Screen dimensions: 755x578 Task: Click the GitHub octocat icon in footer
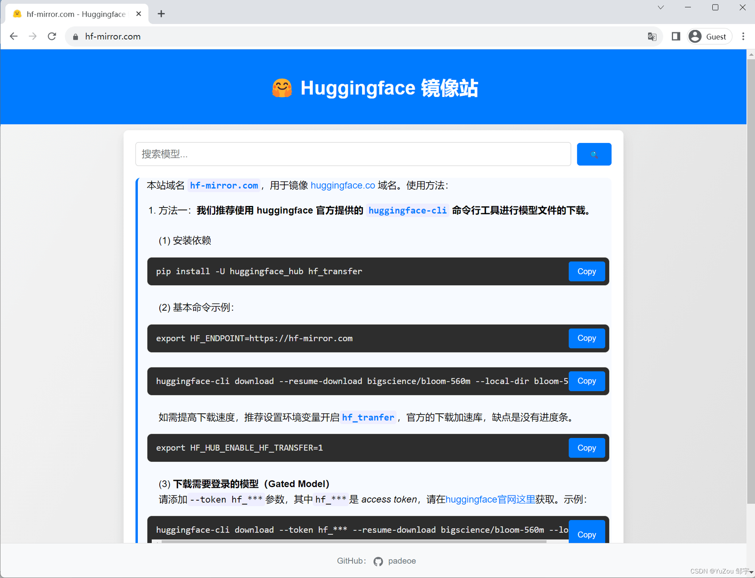378,561
